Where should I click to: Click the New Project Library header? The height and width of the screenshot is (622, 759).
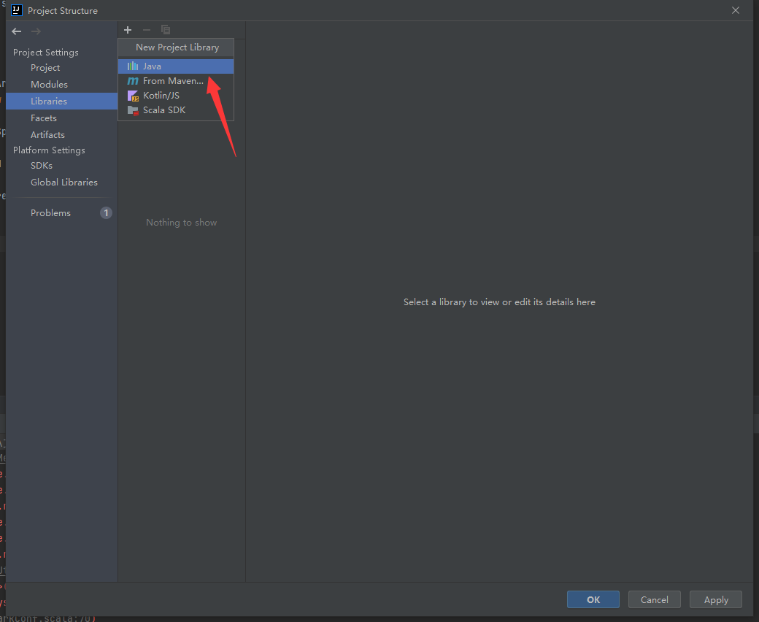point(177,47)
